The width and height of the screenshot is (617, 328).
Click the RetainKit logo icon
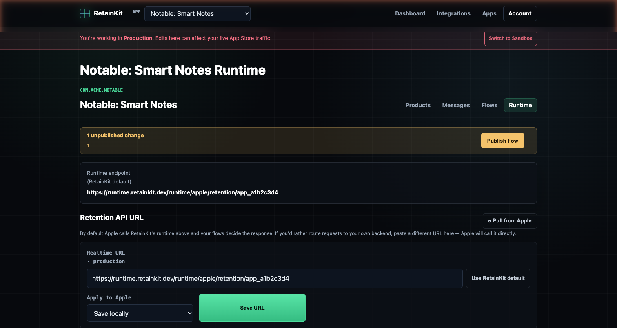tap(85, 13)
